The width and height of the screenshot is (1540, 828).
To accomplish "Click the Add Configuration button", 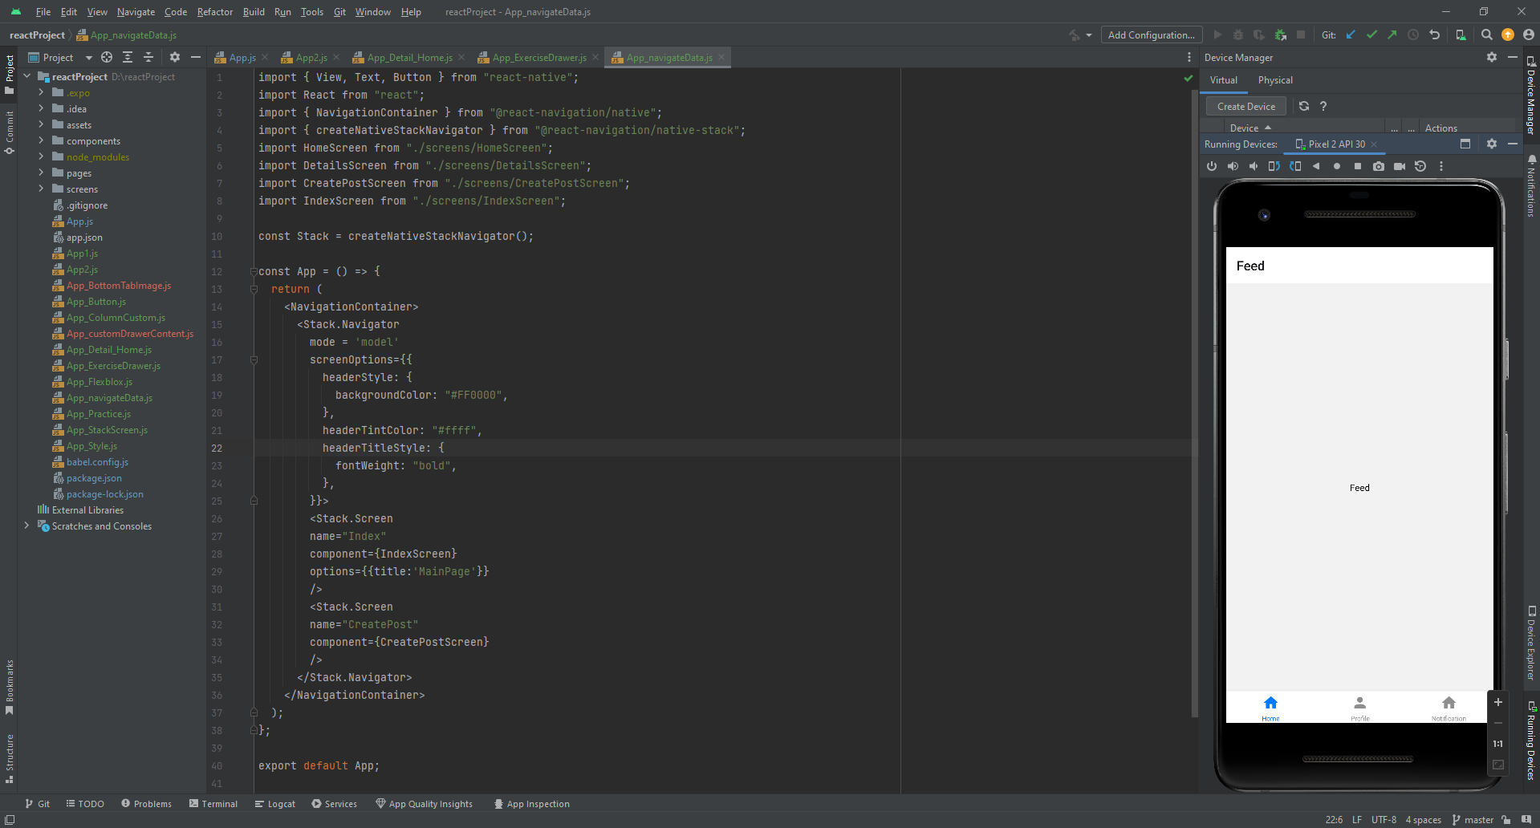I will tap(1152, 34).
